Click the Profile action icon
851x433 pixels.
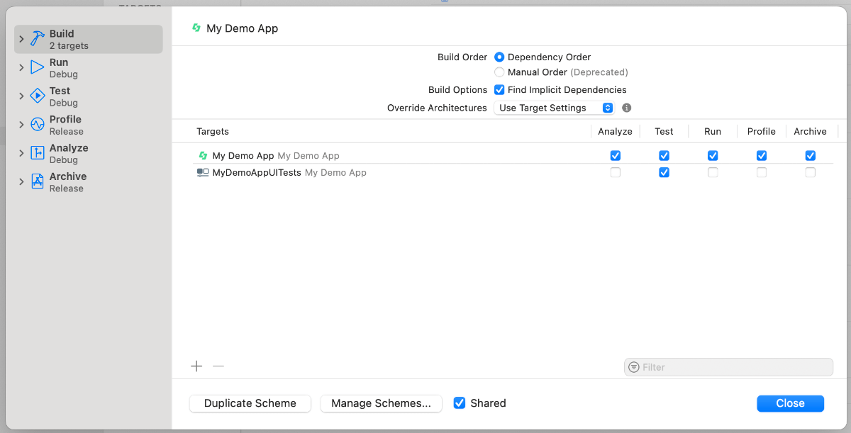pos(38,123)
